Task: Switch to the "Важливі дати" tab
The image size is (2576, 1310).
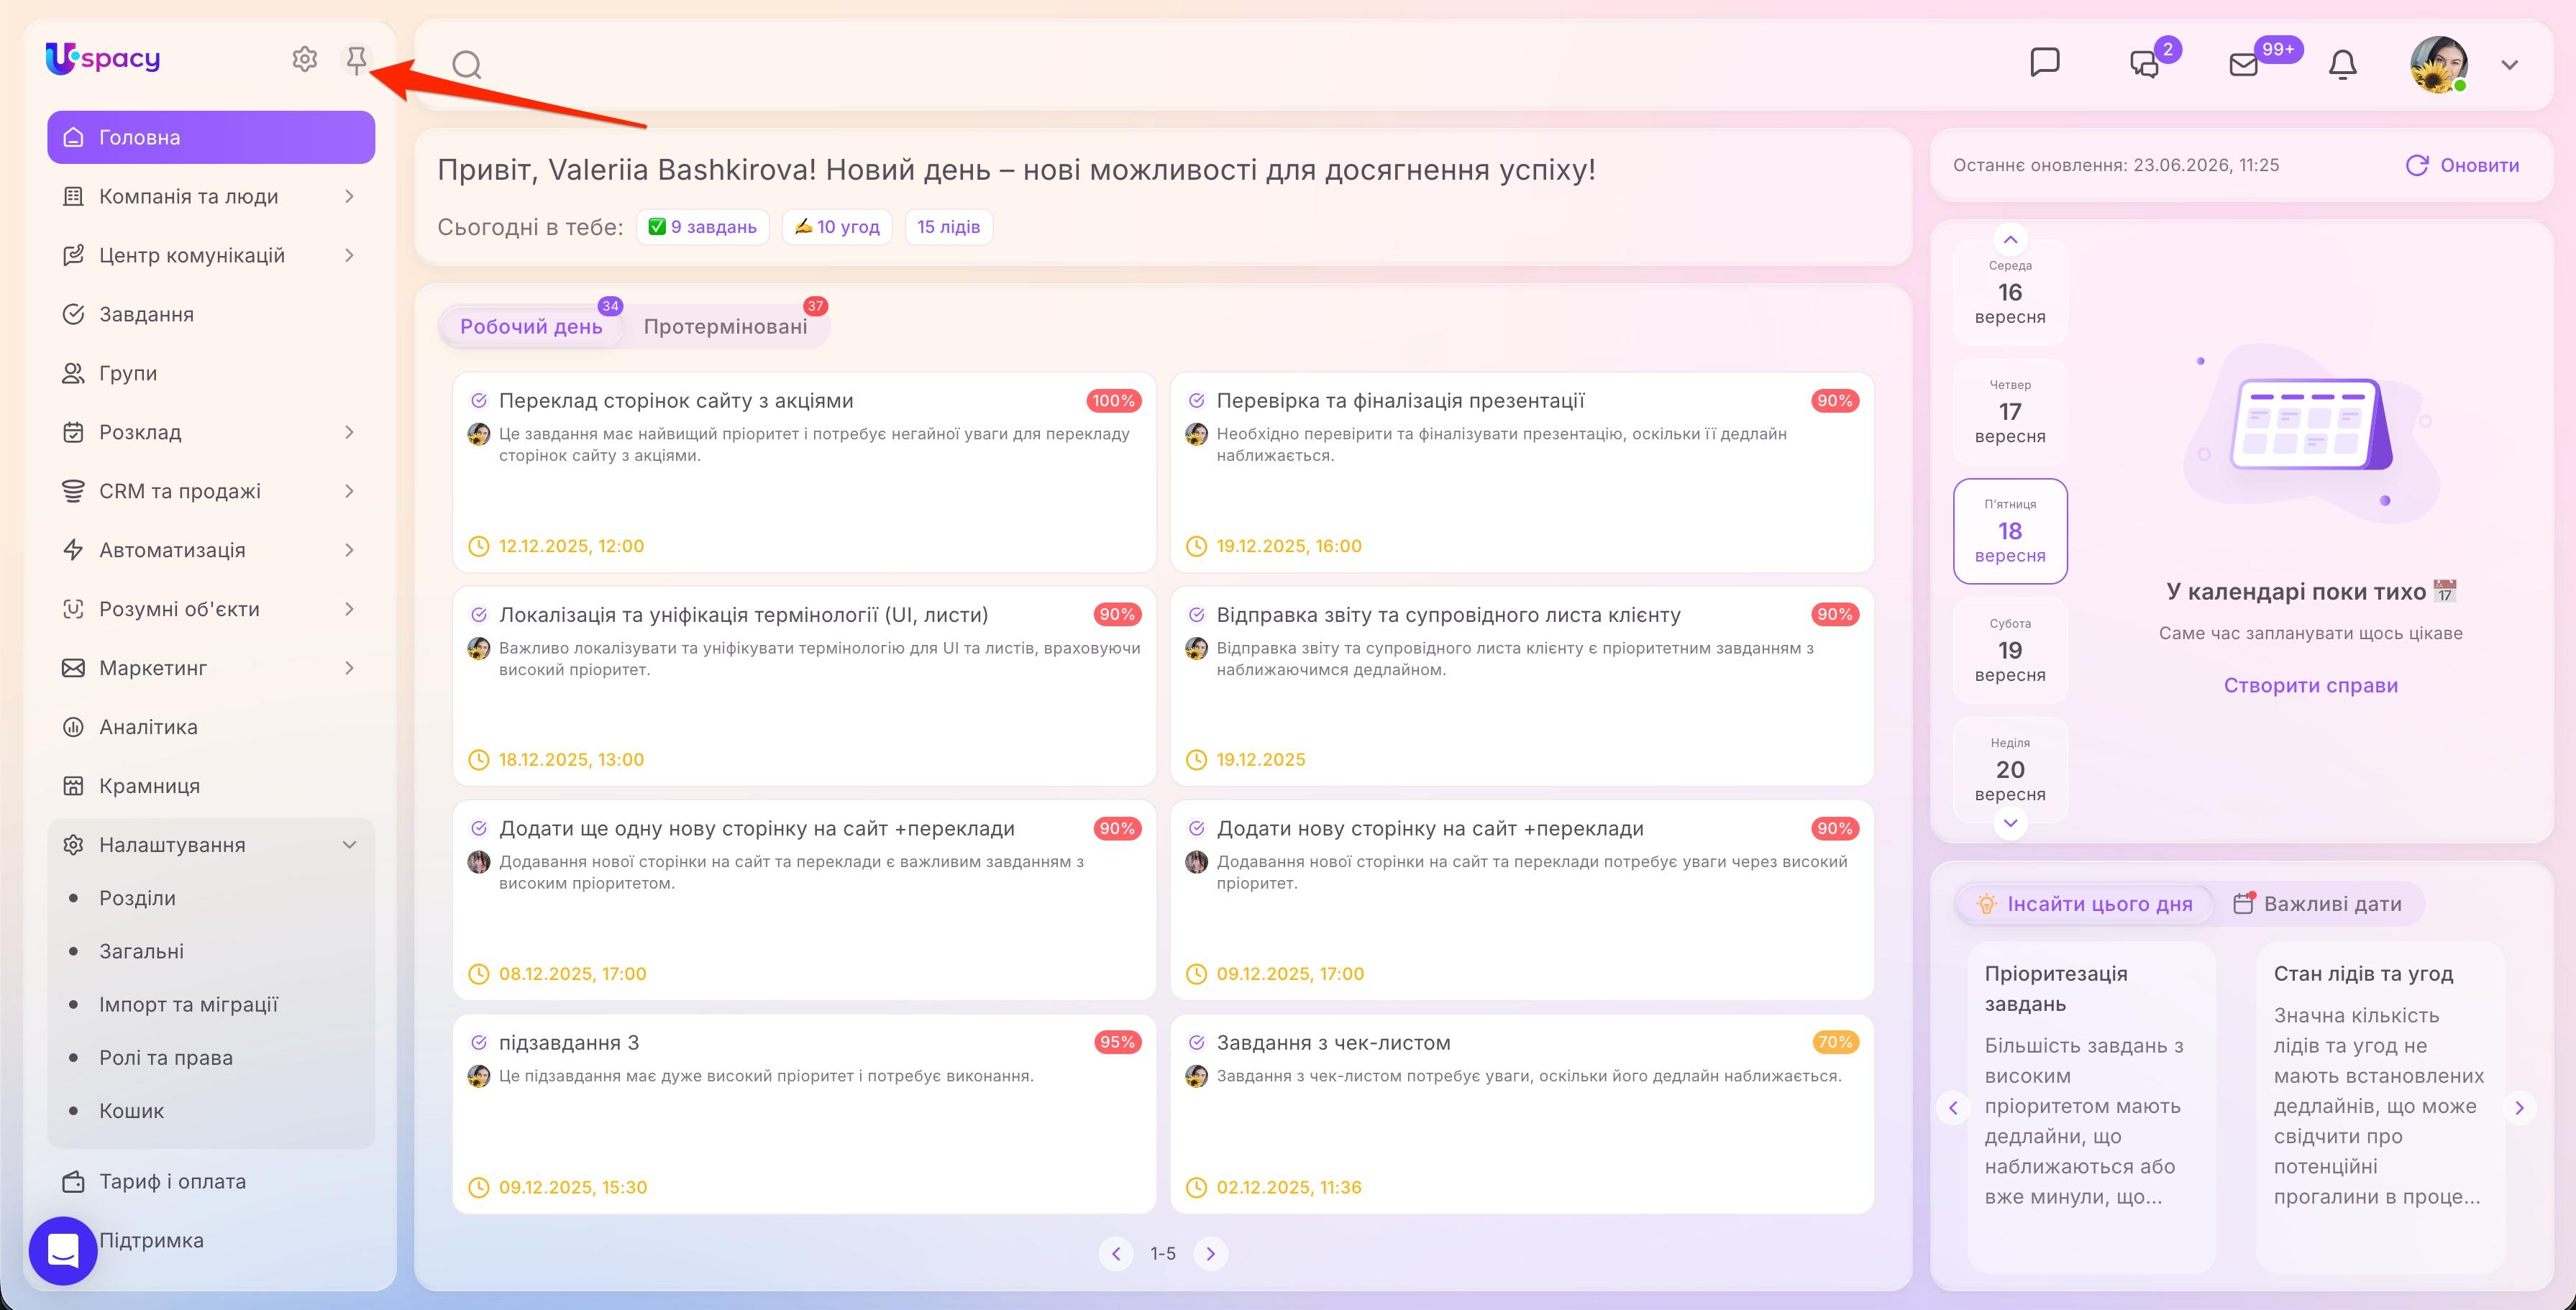Action: pos(2318,904)
